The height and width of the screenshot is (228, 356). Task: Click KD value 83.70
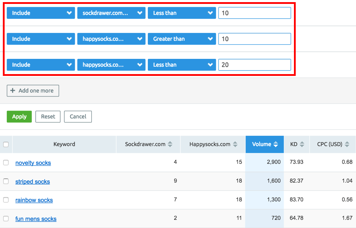click(x=296, y=199)
